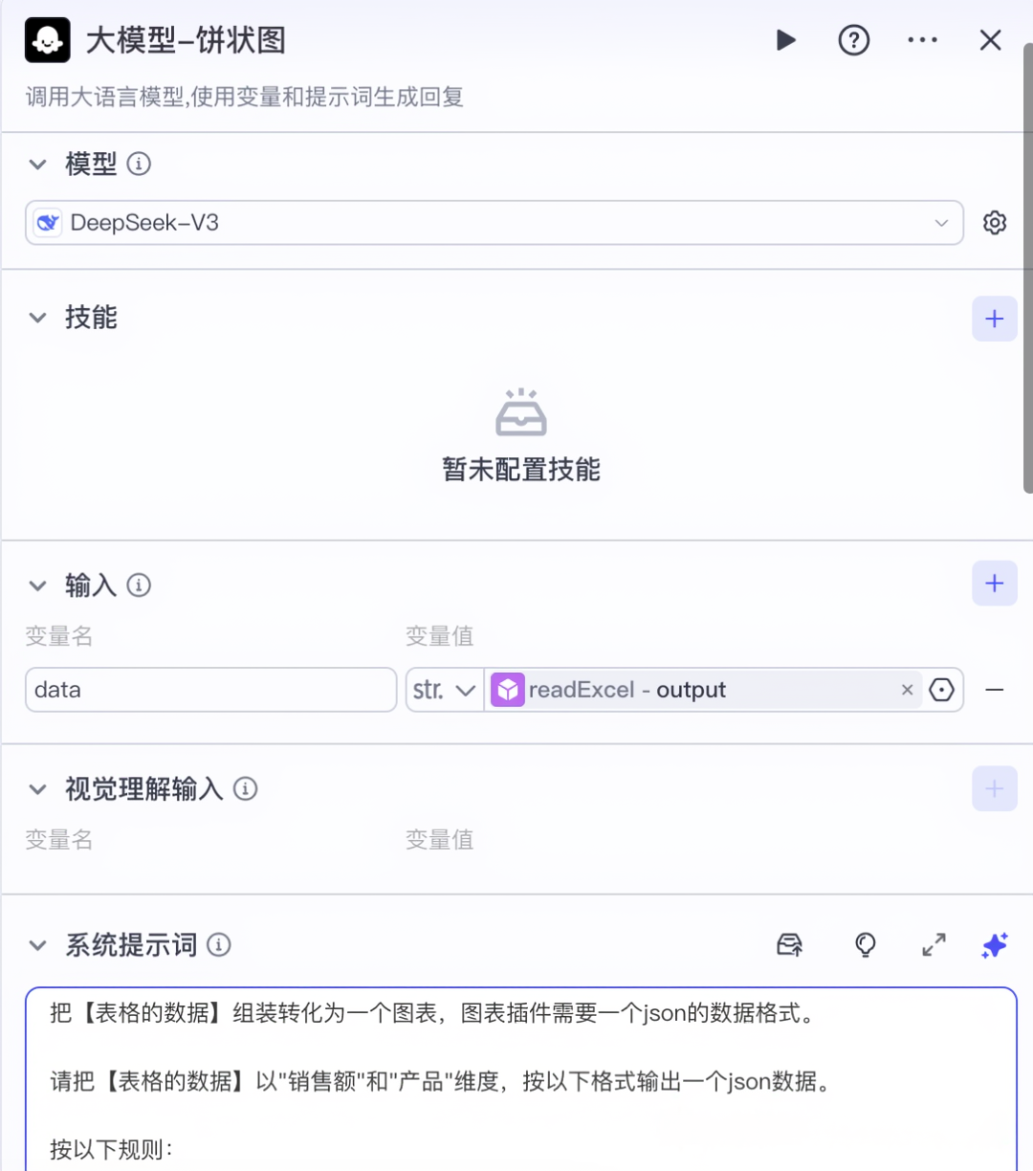Image resolution: width=1033 pixels, height=1171 pixels.
Task: Show info tooltip next to 系统提示词
Action: click(219, 945)
